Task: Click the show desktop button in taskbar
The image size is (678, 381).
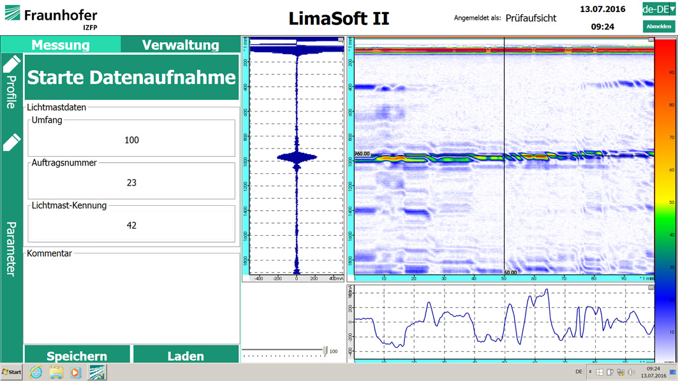Action: click(x=673, y=372)
